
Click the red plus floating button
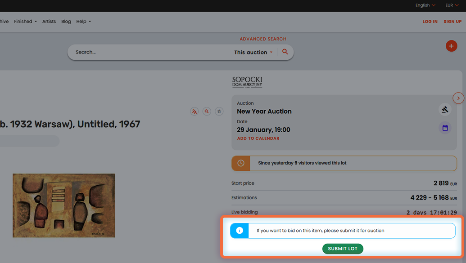pos(451,46)
